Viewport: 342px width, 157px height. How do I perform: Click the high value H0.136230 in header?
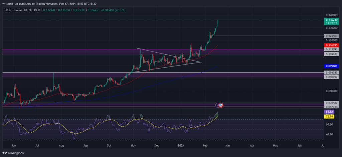[x=63, y=10]
